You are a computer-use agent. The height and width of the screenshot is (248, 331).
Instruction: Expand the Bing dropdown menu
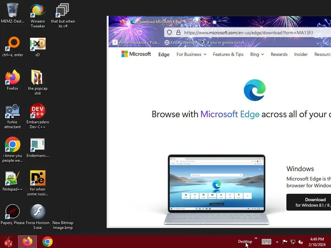click(257, 54)
